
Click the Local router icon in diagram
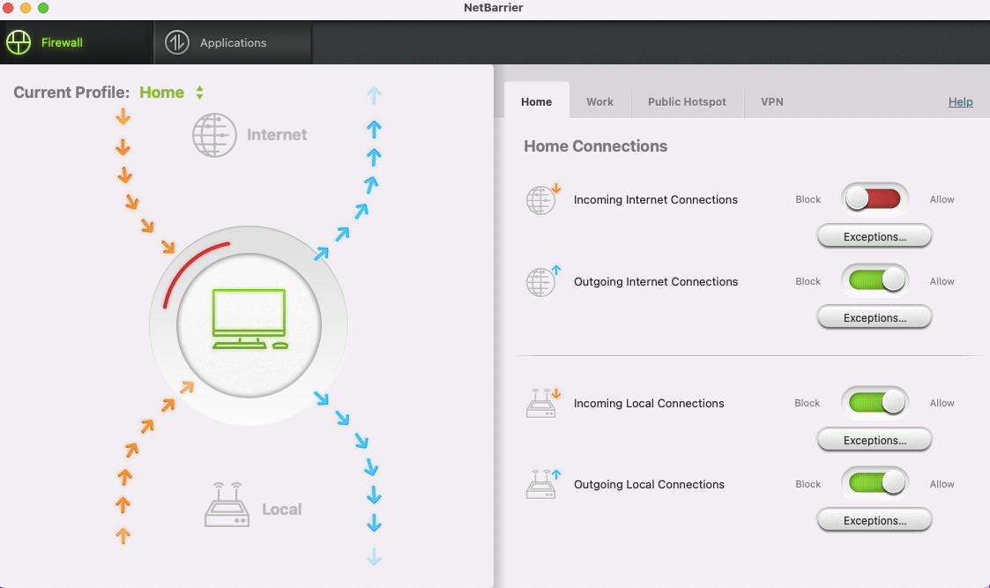pyautogui.click(x=227, y=504)
